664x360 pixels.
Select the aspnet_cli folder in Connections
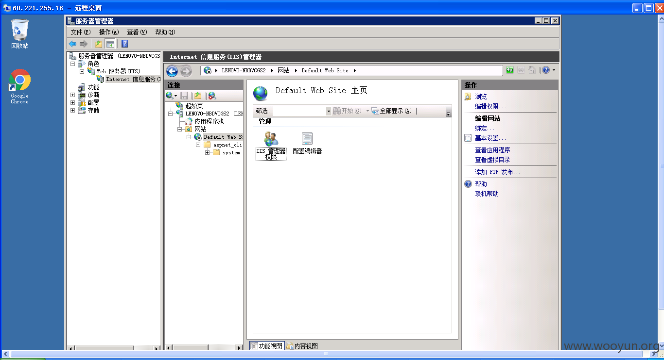227,145
